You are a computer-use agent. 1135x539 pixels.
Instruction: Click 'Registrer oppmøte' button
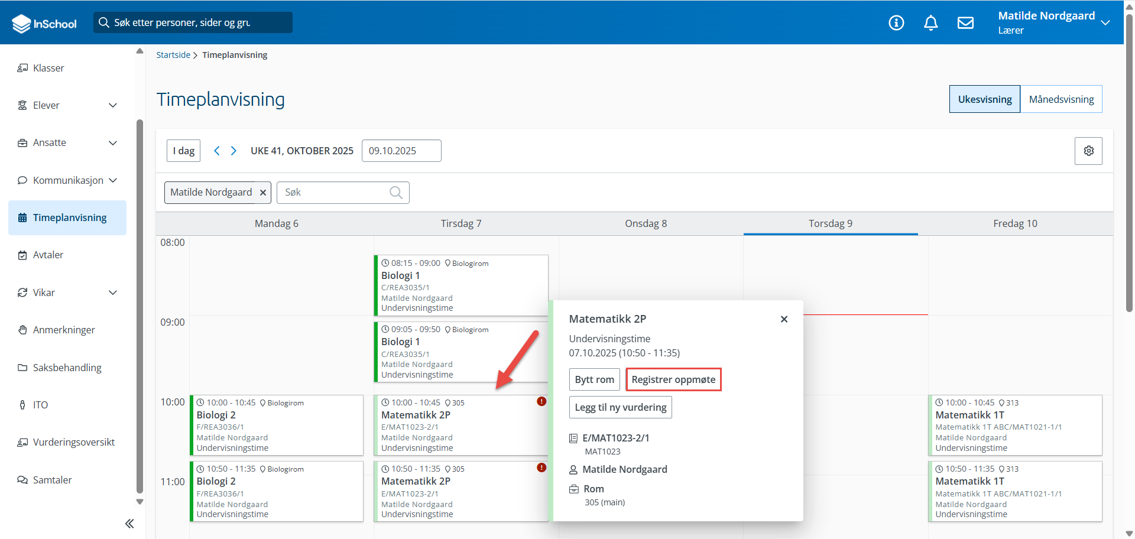(x=673, y=379)
